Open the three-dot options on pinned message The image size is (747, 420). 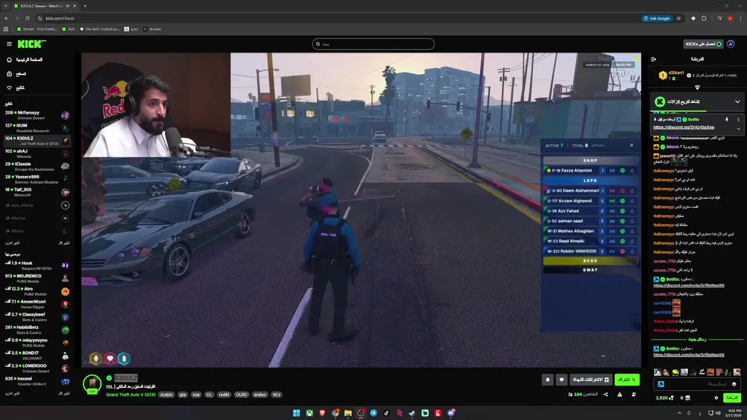tap(738, 119)
